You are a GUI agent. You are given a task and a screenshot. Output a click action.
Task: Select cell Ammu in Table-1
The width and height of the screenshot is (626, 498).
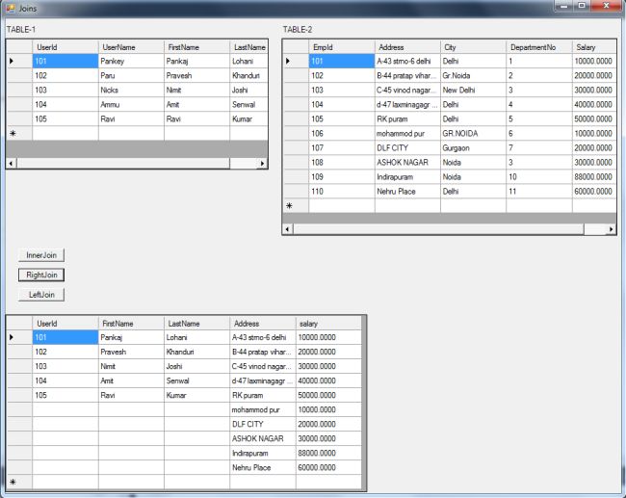tap(131, 104)
